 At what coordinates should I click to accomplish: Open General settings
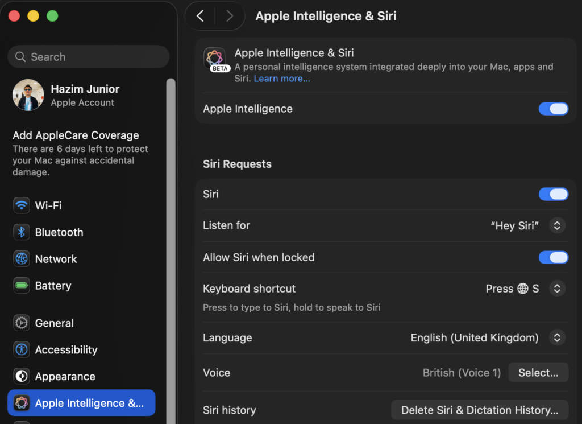[81, 323]
